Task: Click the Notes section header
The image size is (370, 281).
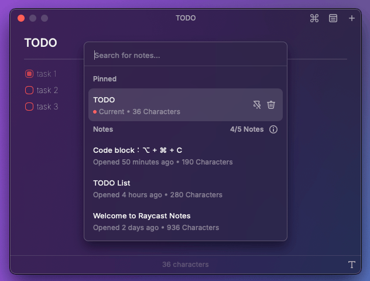Action: [x=103, y=129]
